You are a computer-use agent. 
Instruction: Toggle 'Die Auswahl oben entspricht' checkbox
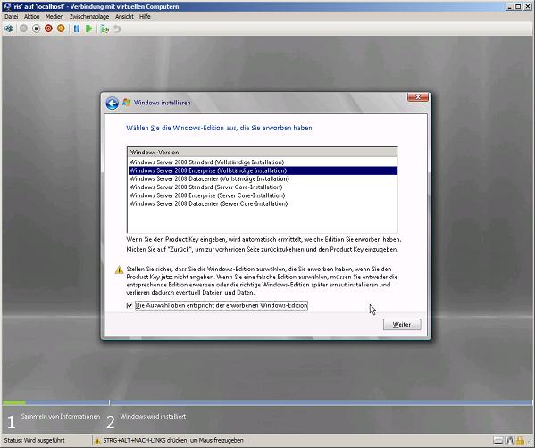[130, 305]
